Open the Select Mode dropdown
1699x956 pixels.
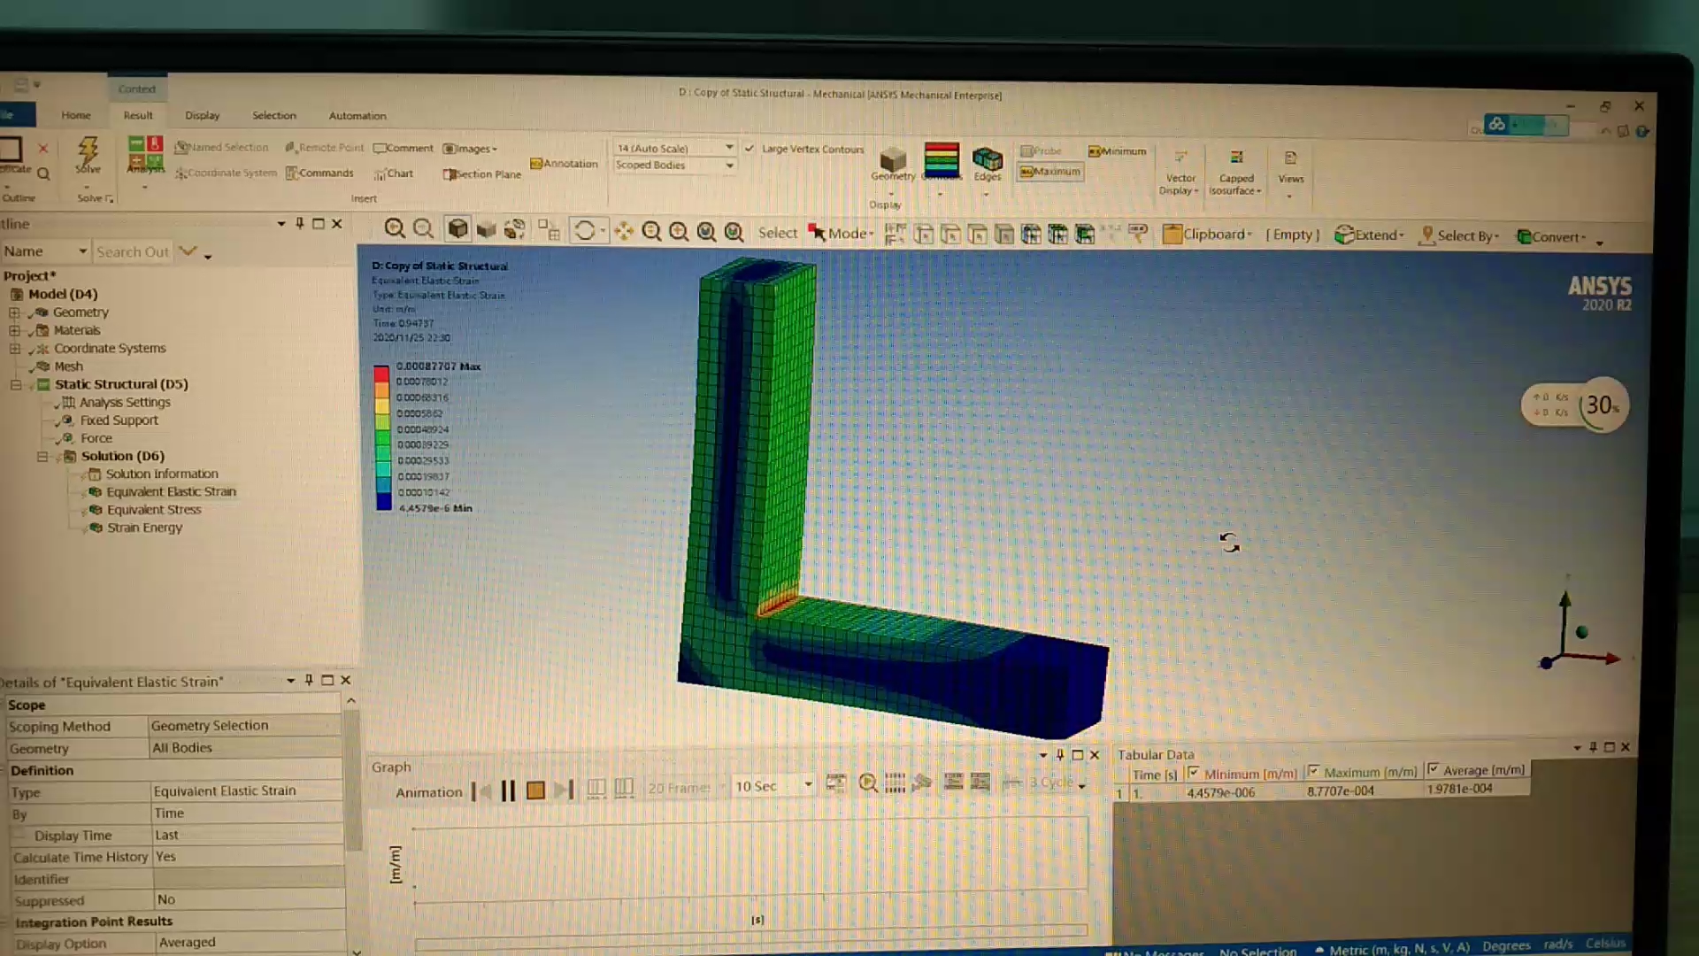point(841,234)
